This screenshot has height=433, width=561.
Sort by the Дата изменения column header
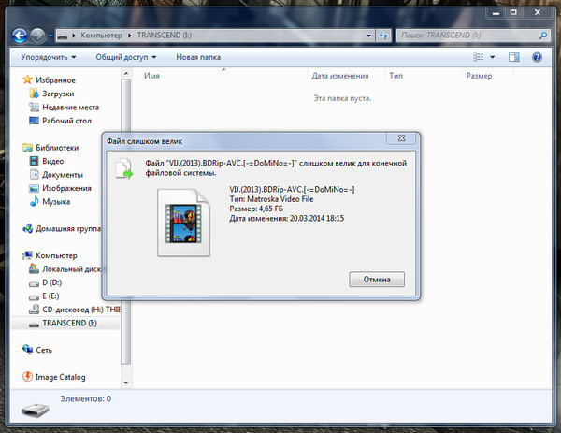click(340, 76)
